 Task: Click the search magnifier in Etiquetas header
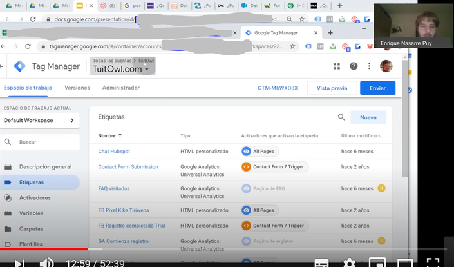[341, 117]
